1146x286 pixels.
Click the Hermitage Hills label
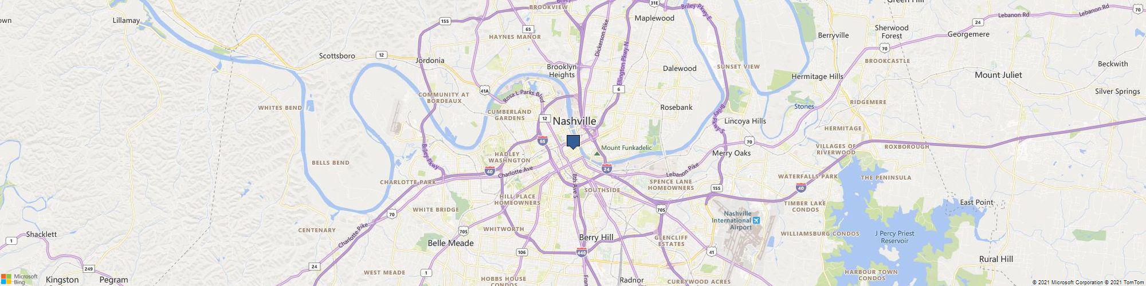[817, 76]
